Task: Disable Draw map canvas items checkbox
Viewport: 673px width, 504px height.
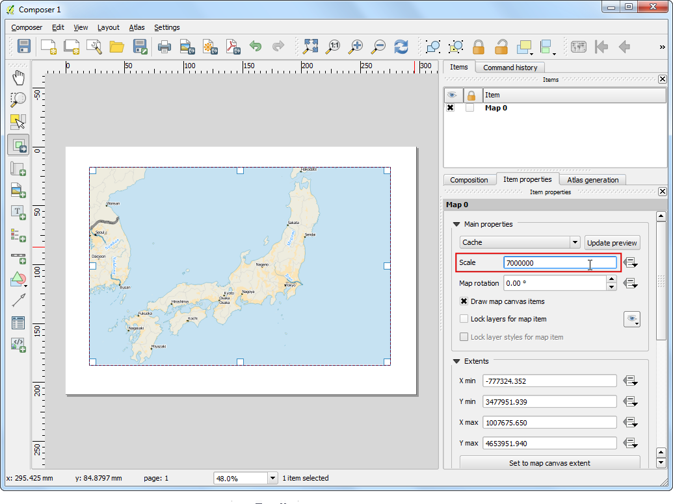Action: (x=464, y=301)
